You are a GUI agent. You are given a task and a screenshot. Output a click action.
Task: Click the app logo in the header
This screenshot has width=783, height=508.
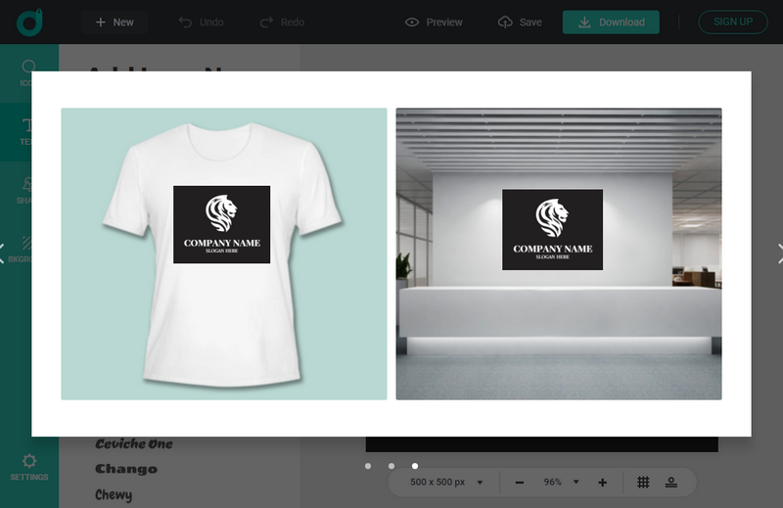click(28, 22)
